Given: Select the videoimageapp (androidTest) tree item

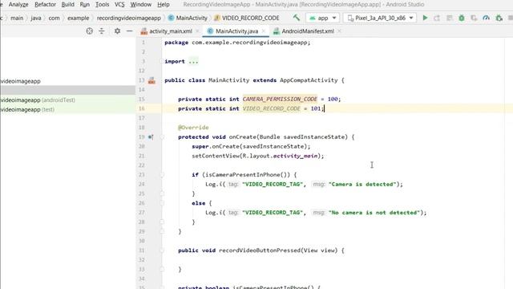Looking at the screenshot, I should coord(67,100).
